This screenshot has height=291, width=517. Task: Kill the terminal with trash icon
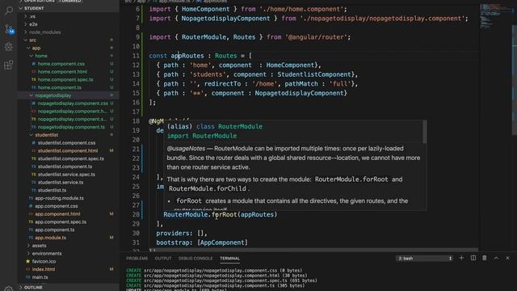coord(485,258)
